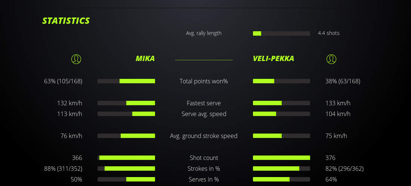411x186 pixels.
Task: Click Veli-Pekka's fastest serve bar
Action: click(281, 103)
